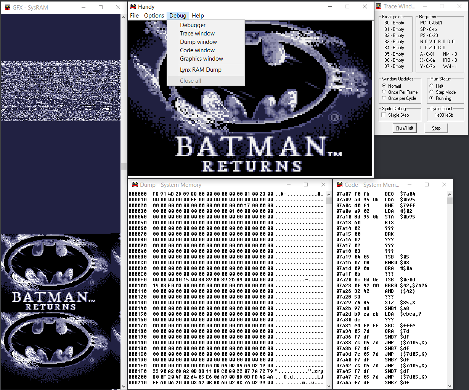This screenshot has width=469, height=390.
Task: Click the GFX window vertical scrollbar thumb
Action: coord(124,166)
